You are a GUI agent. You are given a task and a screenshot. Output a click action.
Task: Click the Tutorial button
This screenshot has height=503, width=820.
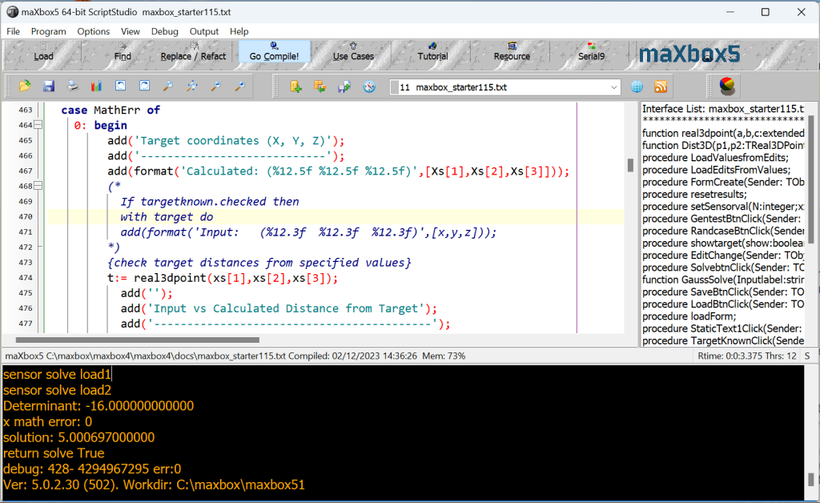432,55
